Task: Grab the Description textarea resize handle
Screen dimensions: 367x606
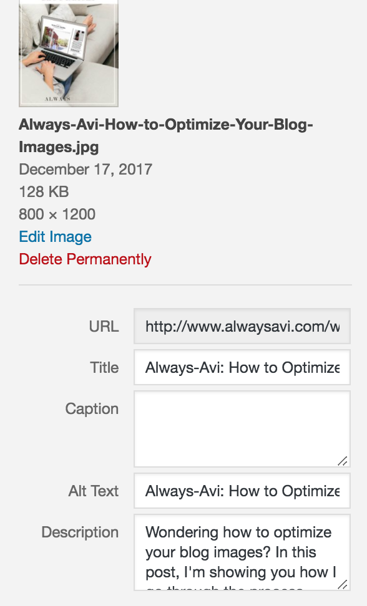Action: pyautogui.click(x=343, y=584)
